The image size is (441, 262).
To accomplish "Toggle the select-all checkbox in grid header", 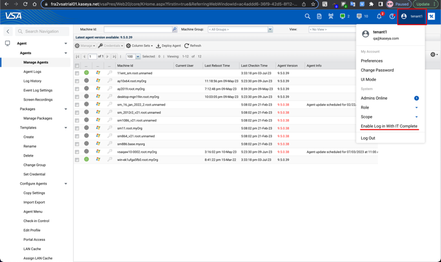I will pos(77,65).
